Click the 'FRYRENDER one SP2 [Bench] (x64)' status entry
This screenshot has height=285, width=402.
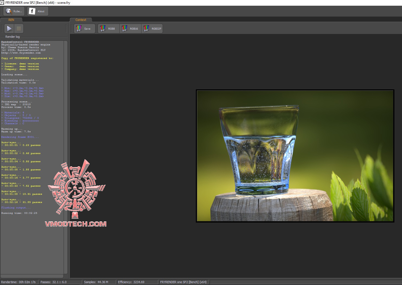click(183, 282)
